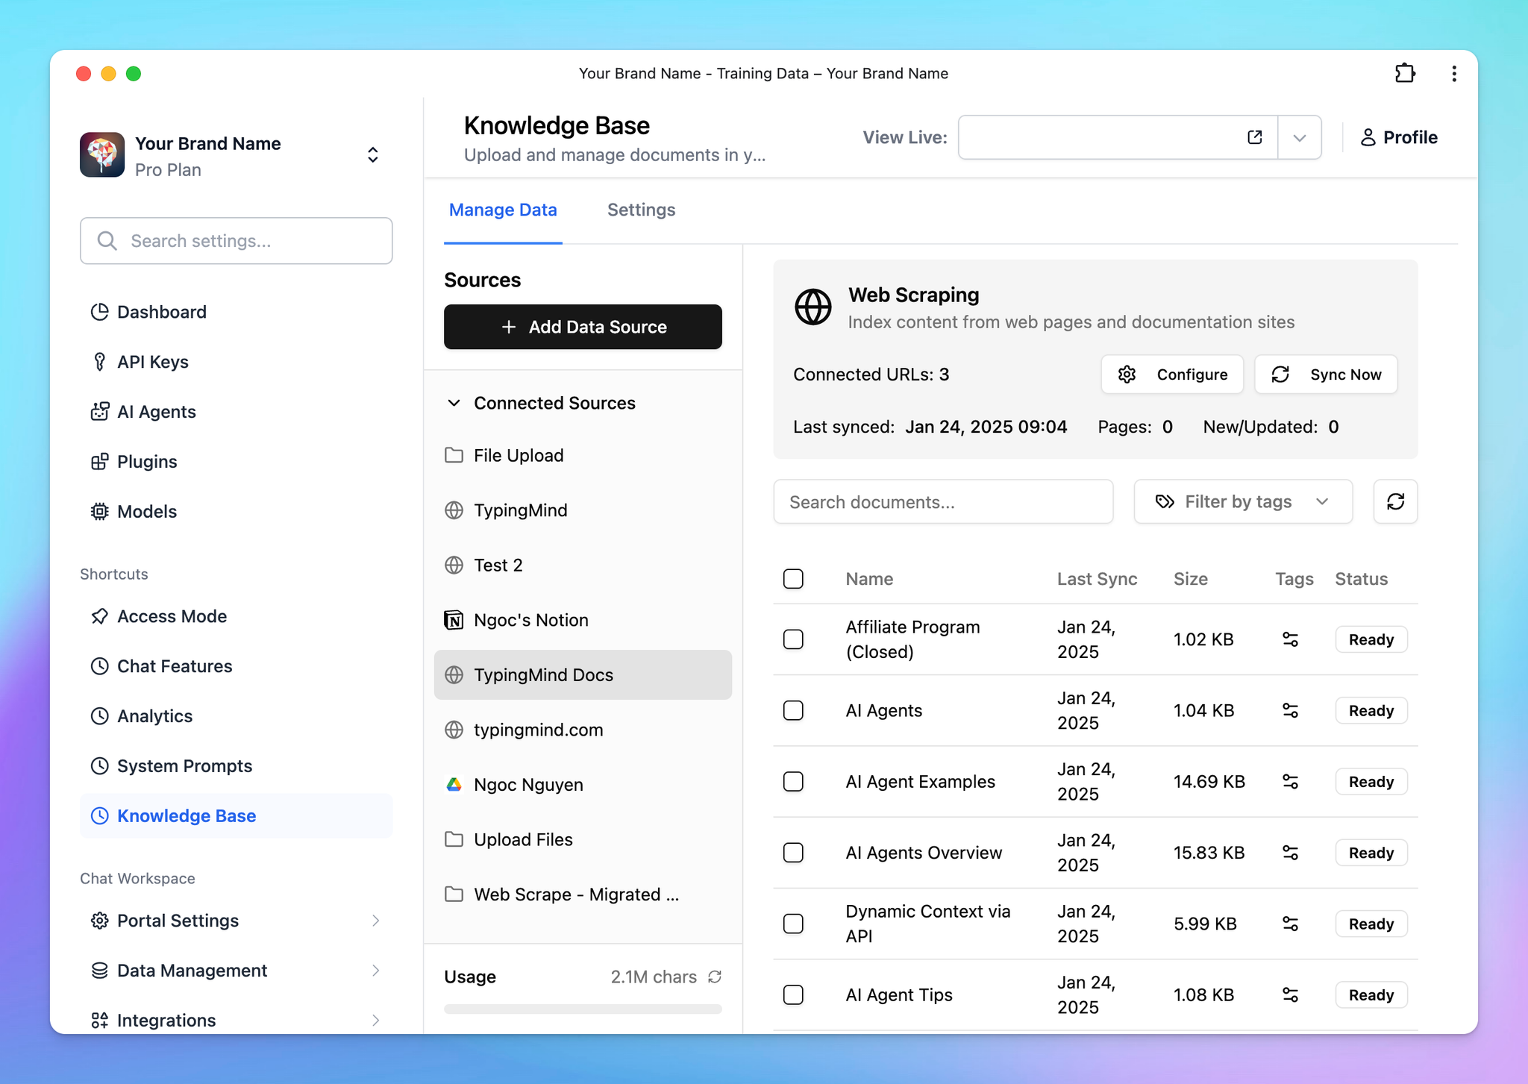Collapse the Connected Sources section
The height and width of the screenshot is (1084, 1528).
(454, 403)
